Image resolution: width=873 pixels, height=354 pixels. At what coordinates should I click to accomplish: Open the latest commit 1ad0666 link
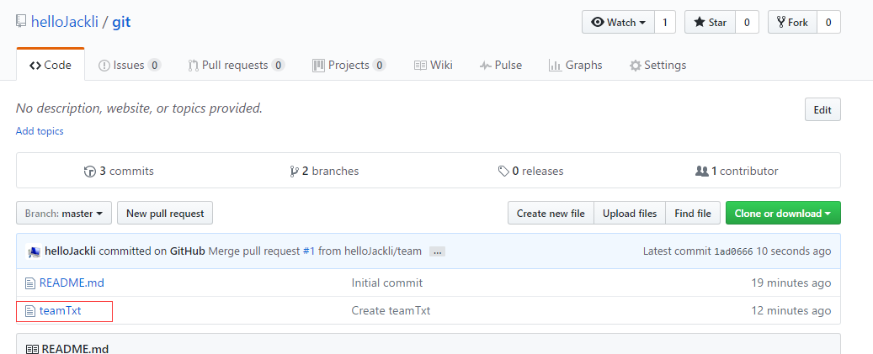click(x=733, y=251)
